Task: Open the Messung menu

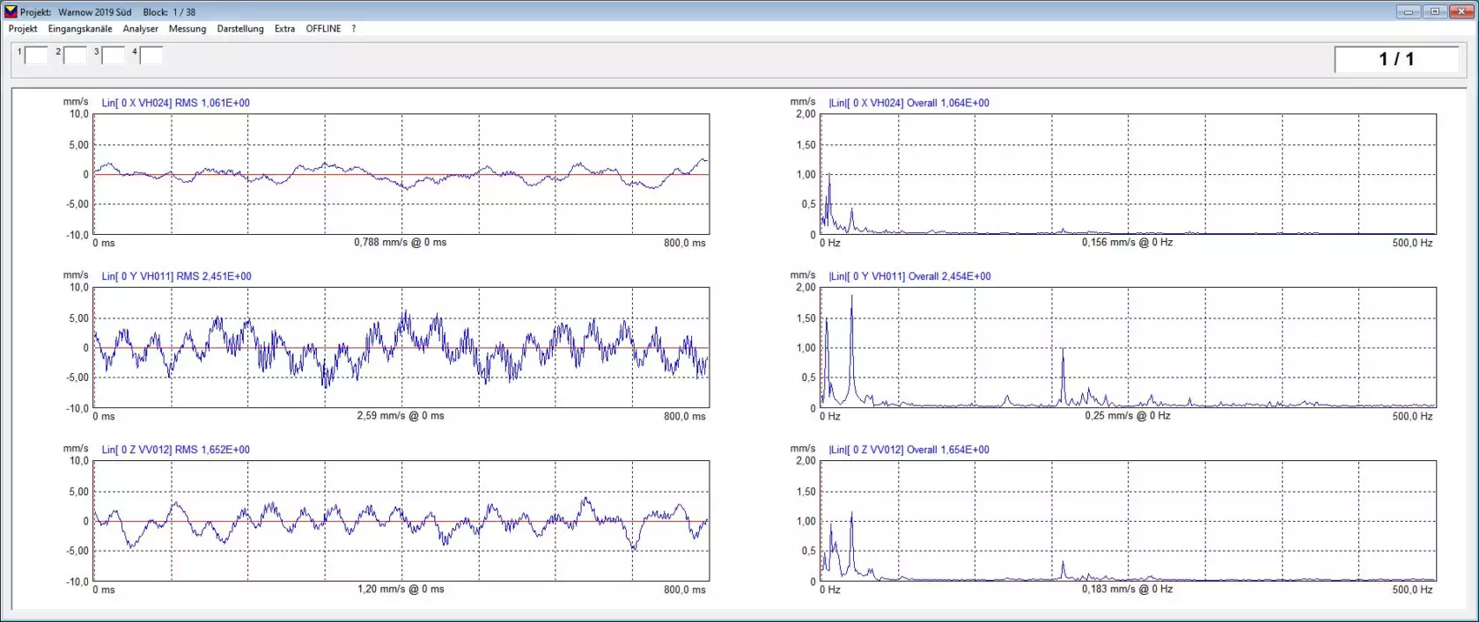Action: pyautogui.click(x=188, y=29)
